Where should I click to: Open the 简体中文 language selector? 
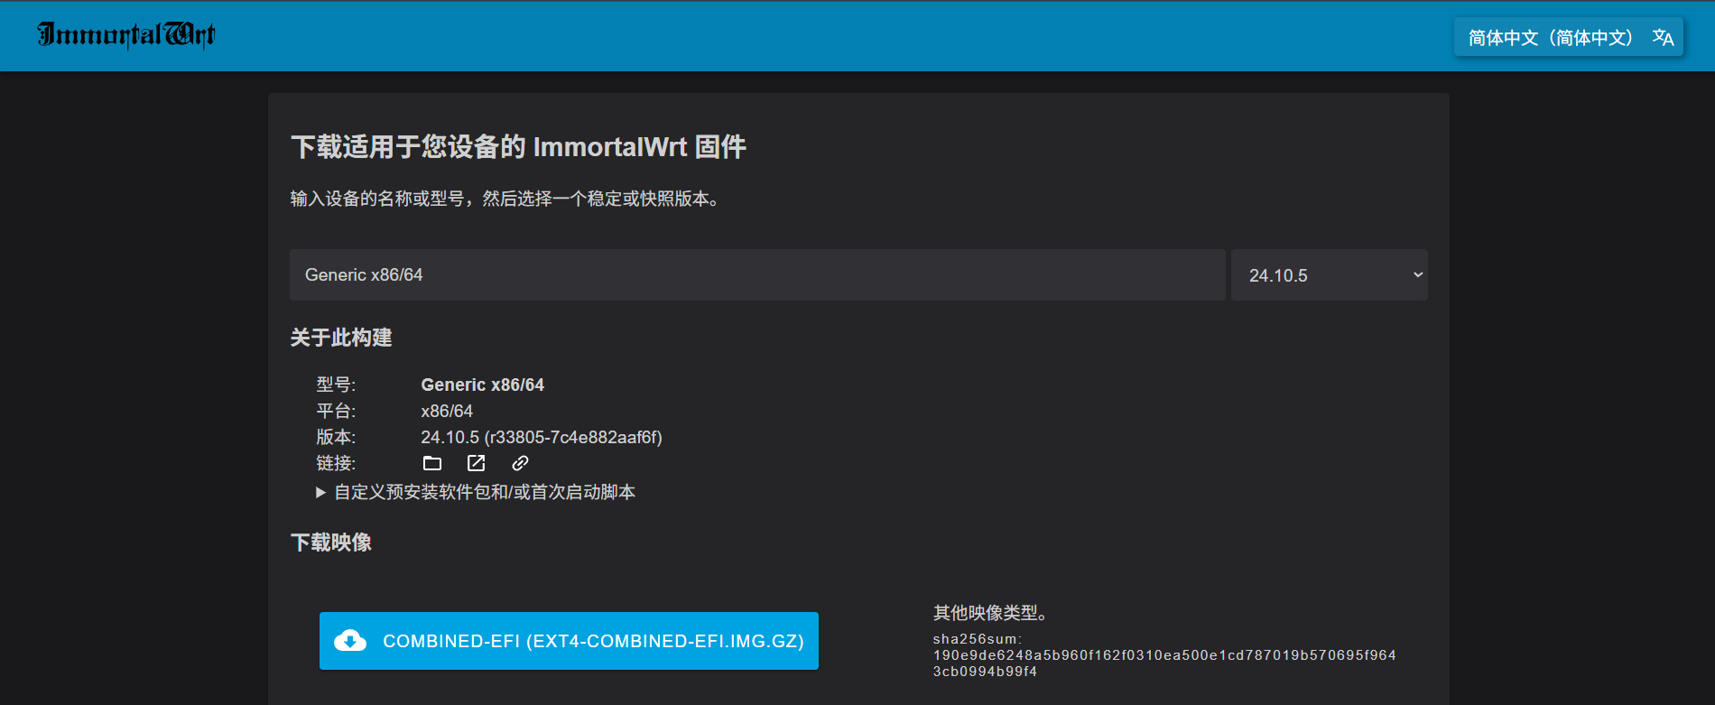point(1569,37)
